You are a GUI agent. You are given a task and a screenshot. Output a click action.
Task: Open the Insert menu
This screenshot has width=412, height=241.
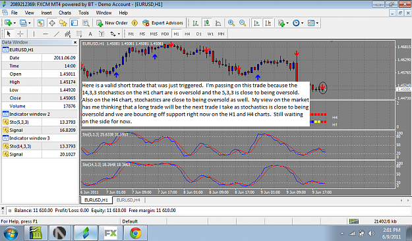[x=46, y=13]
